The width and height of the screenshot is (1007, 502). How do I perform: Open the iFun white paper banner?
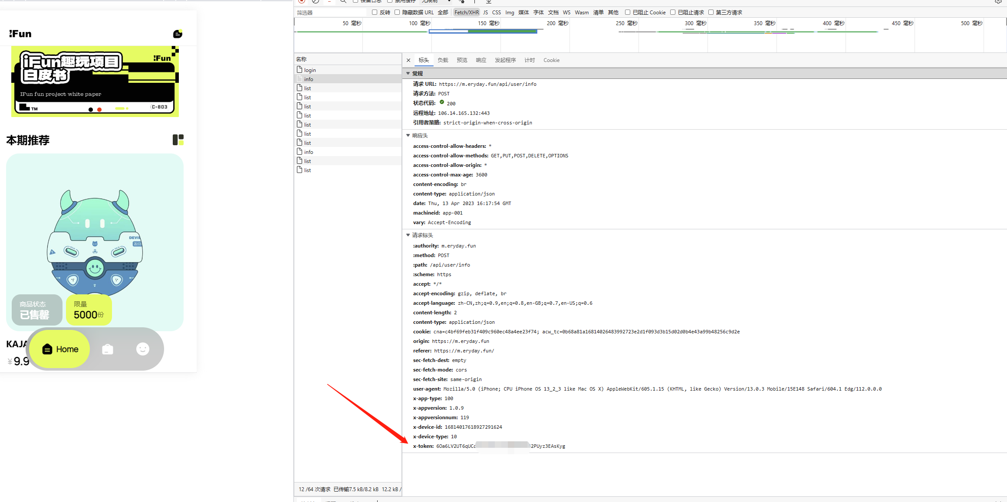pyautogui.click(x=95, y=81)
